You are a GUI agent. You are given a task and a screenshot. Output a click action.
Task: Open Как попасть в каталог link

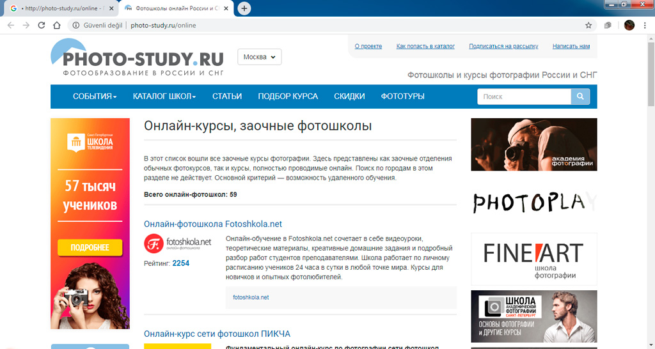click(425, 46)
